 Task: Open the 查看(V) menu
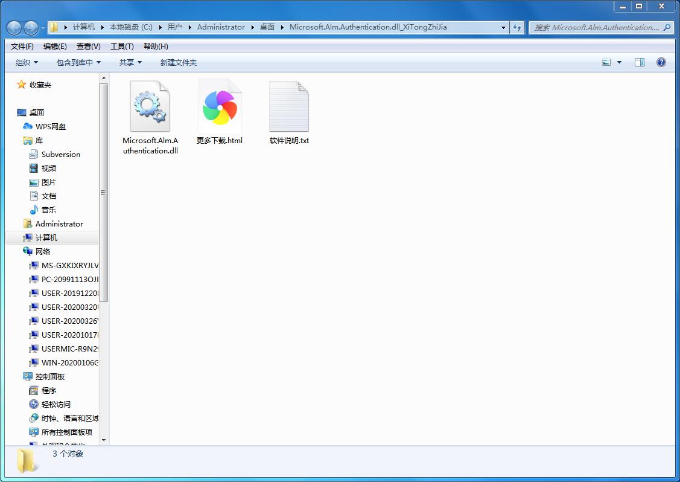pos(89,47)
